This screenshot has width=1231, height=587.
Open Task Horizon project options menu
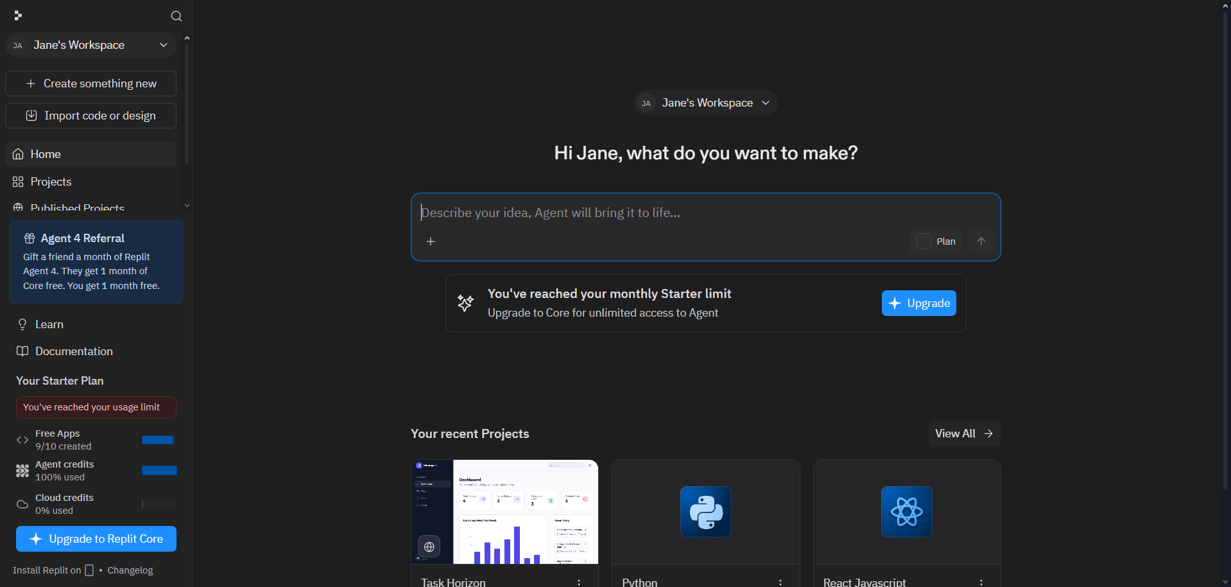[x=579, y=582]
